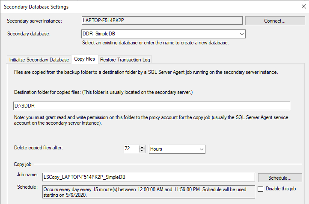This screenshot has height=204, width=309.
Task: Click the Disable this job label
Action: [280, 189]
